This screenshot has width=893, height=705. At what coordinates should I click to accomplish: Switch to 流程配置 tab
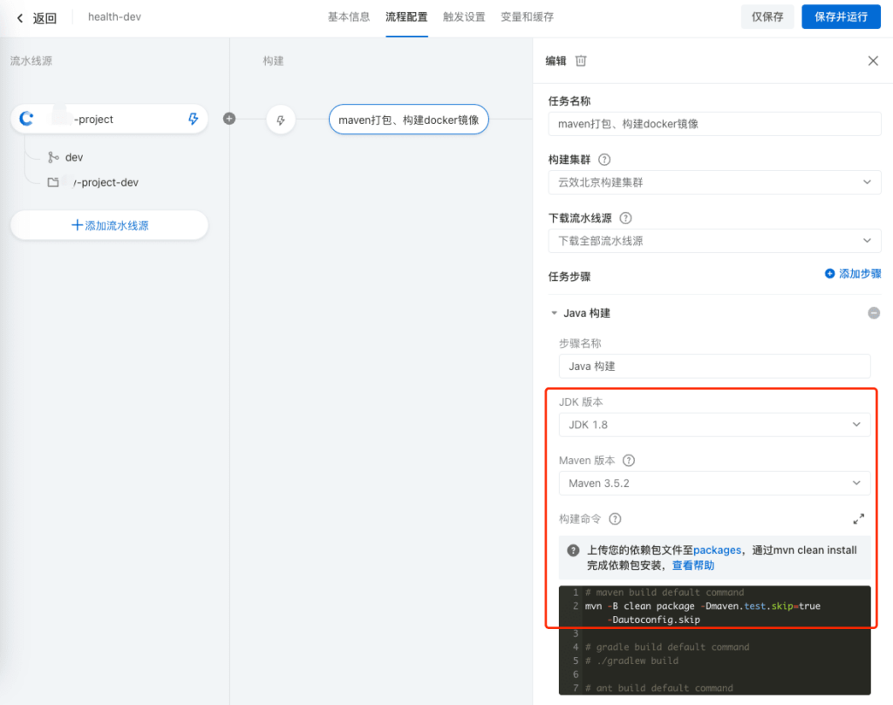(406, 17)
